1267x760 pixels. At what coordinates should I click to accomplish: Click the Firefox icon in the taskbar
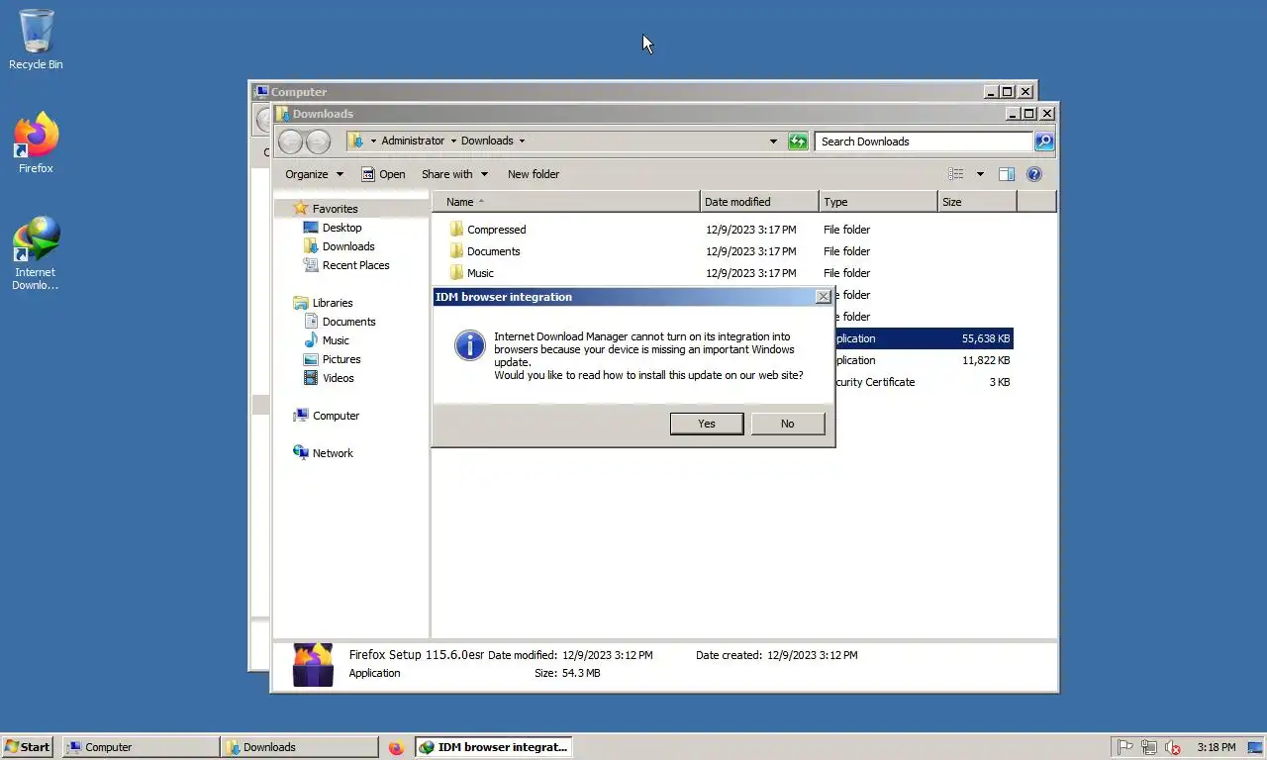coord(396,748)
